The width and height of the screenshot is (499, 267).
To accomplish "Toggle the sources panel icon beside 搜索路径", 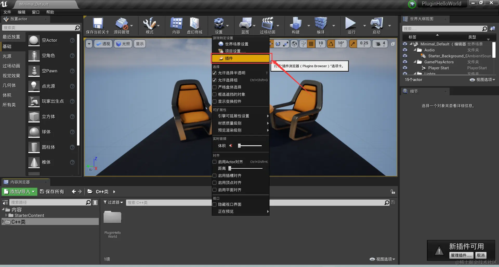I will click(5, 202).
